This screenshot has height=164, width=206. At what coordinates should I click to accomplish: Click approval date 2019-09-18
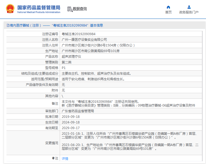tap(71, 117)
